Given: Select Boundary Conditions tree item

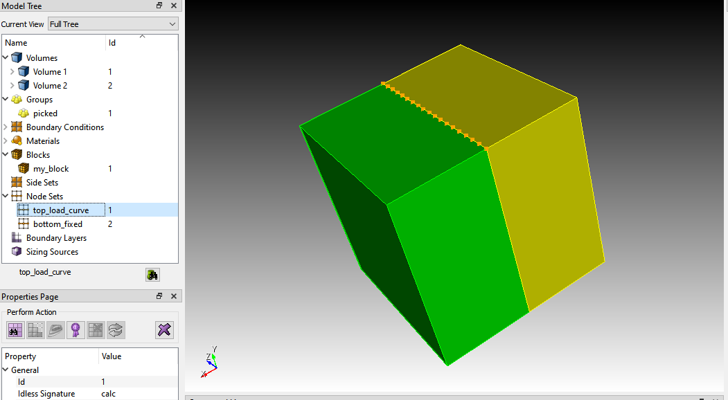Looking at the screenshot, I should (x=65, y=127).
